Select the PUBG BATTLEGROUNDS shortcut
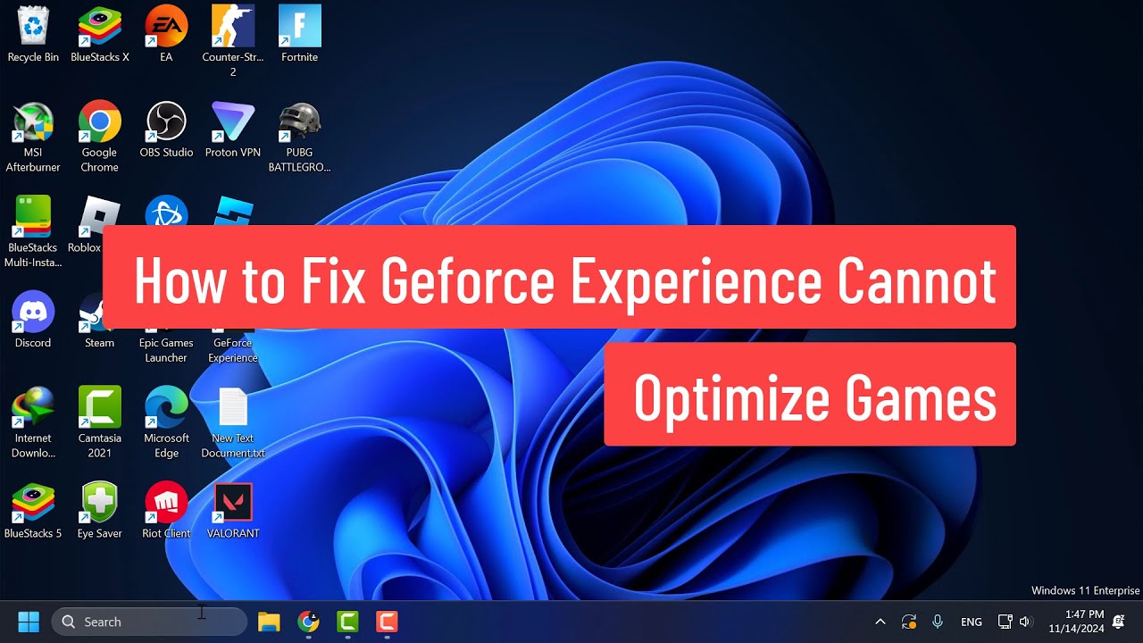The width and height of the screenshot is (1143, 643). point(299,137)
